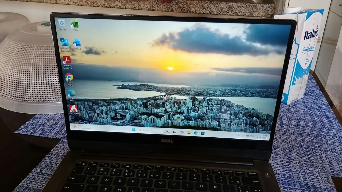Image resolution: width=342 pixels, height=192 pixels.
Task: Open Microsoft Store from the taskbar
Action: (x=203, y=133)
